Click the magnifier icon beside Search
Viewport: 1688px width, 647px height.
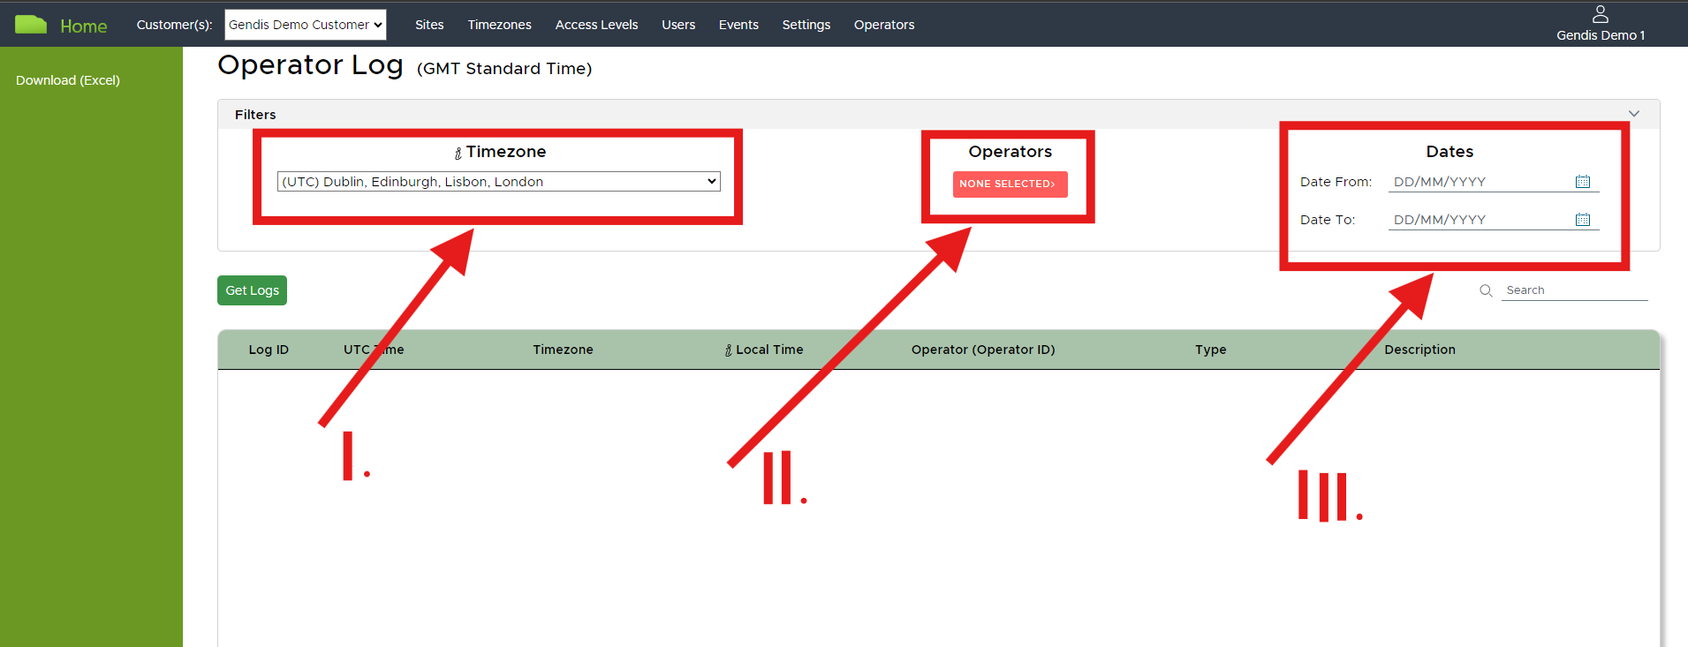click(1486, 290)
